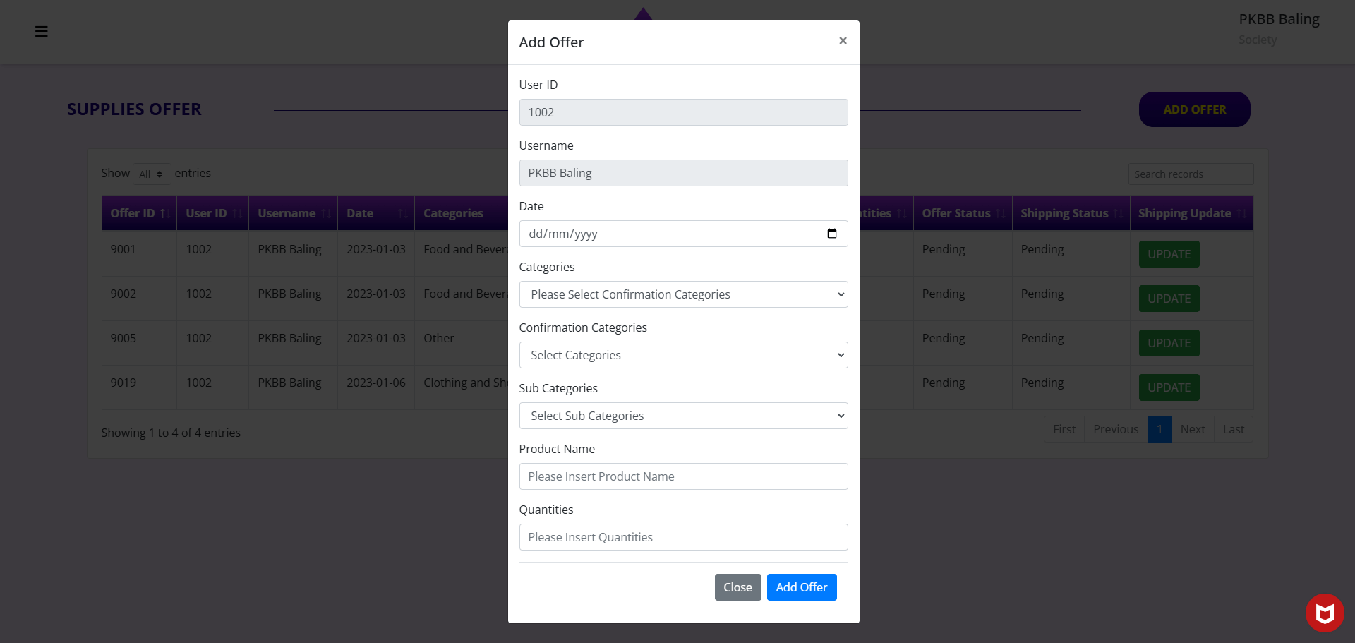Sort by Offer ID column arrows
Screen dimensions: 1355x643
(164, 213)
